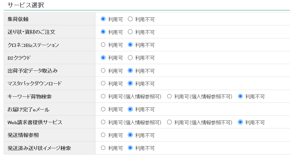Enable 利用可 for 発送情報参照
The height and width of the screenshot is (155, 290).
pyautogui.click(x=103, y=135)
